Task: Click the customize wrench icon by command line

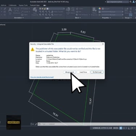Action: [x=36, y=124]
